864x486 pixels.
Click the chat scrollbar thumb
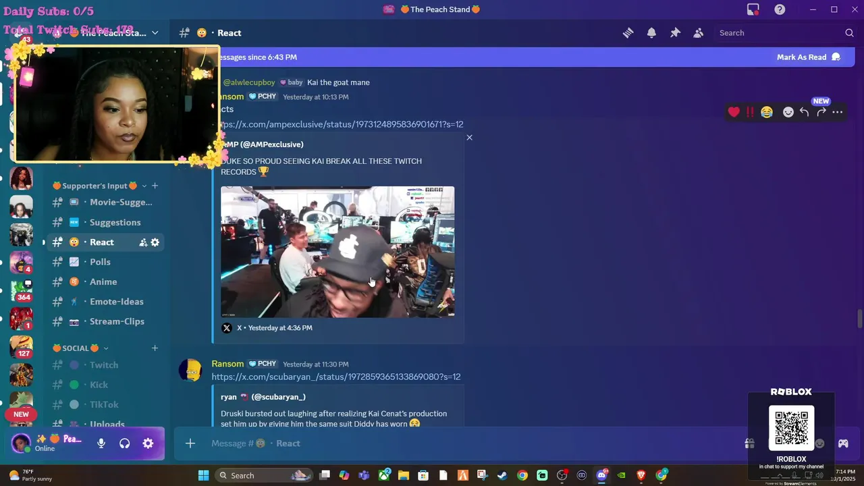(859, 318)
